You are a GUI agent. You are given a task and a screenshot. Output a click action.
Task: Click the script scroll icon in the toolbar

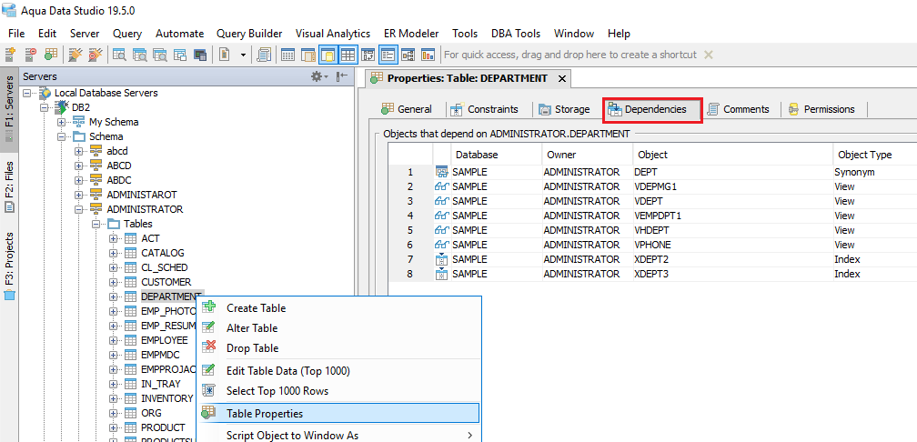coord(264,55)
